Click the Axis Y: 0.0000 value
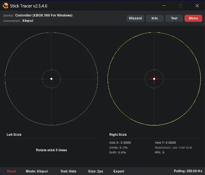Image resolution: width=205 pixels, height=175 pixels. [165, 143]
